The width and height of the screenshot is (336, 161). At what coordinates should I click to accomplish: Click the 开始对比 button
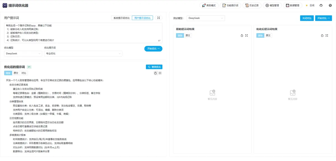tap(323, 18)
